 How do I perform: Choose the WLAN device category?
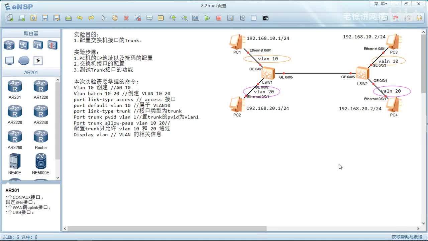click(x=38, y=45)
